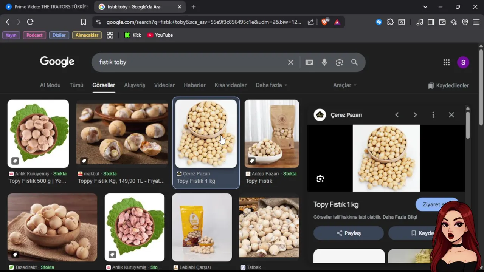Image resolution: width=484 pixels, height=272 pixels.
Task: Open Google account avatar S
Action: [x=463, y=62]
